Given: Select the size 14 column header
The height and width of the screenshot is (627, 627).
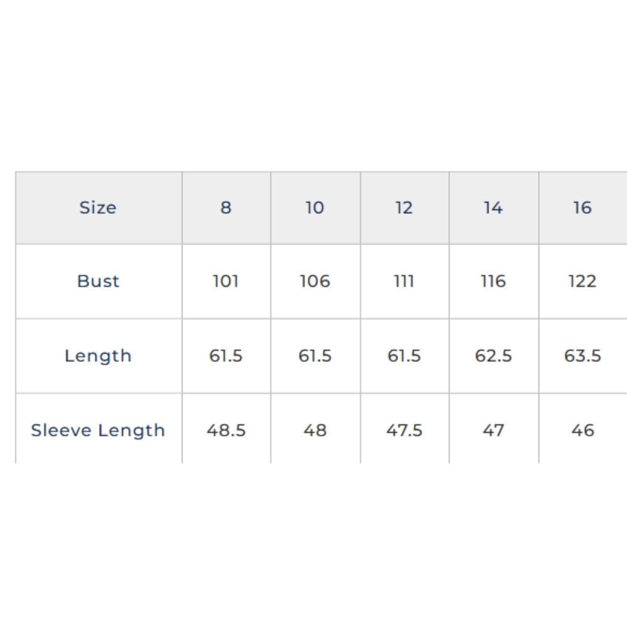Looking at the screenshot, I should [x=493, y=208].
